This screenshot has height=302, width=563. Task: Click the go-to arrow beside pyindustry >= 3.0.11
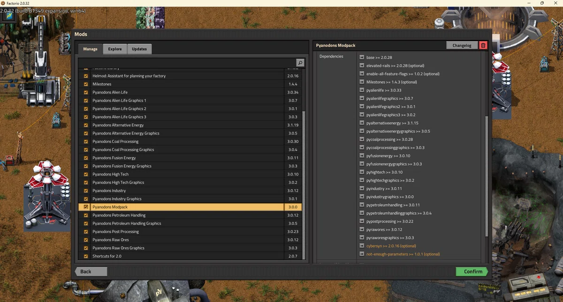click(362, 188)
